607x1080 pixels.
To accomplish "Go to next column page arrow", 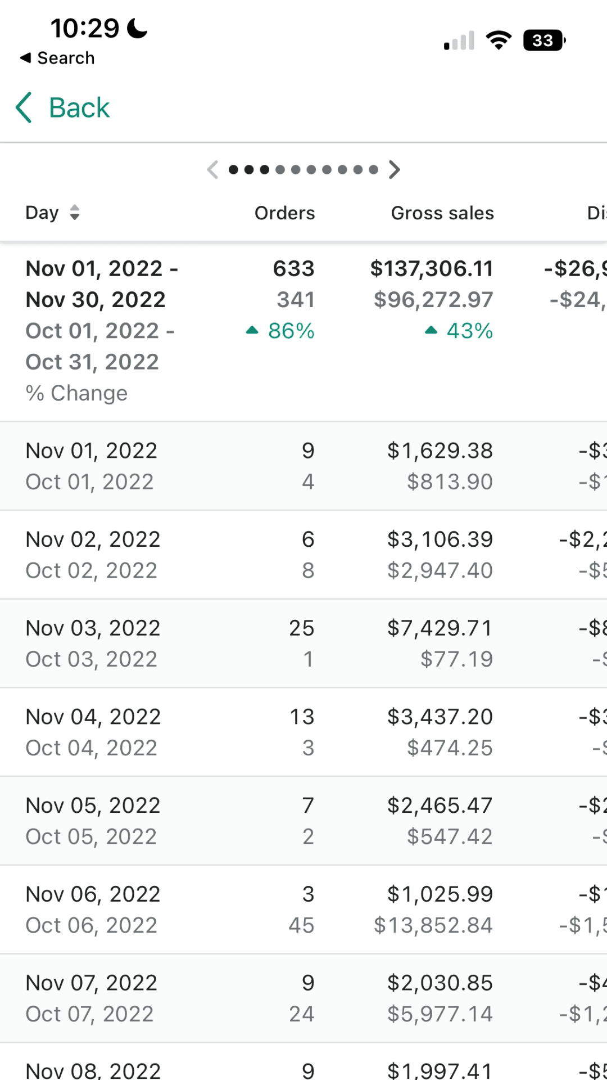I will coord(395,169).
